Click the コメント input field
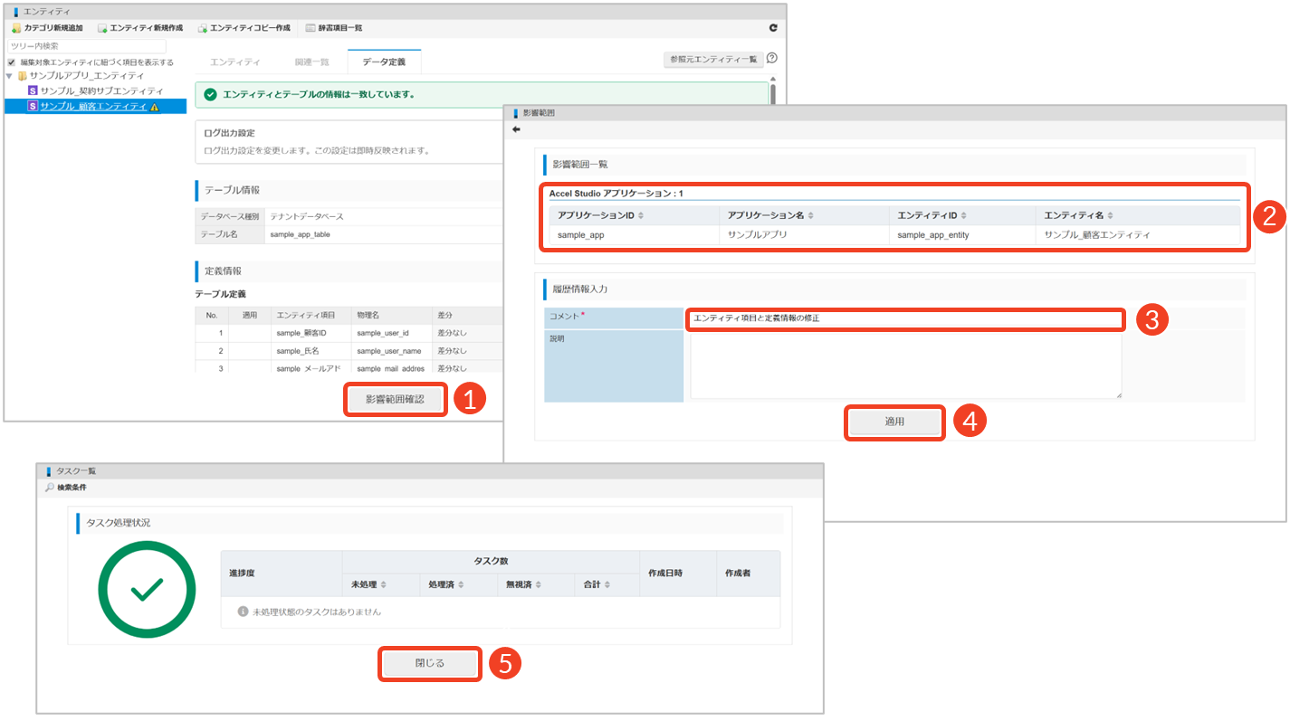 click(904, 318)
